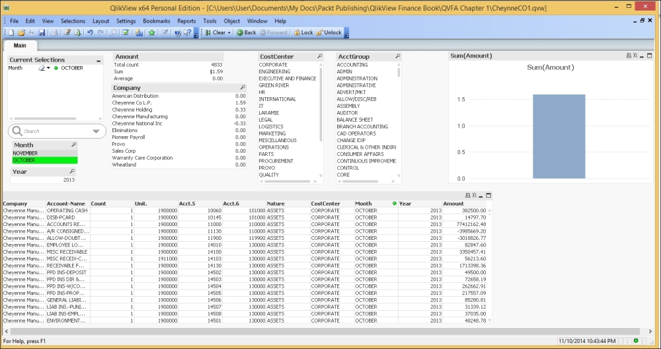Activate the What's This help pointer

(187, 32)
